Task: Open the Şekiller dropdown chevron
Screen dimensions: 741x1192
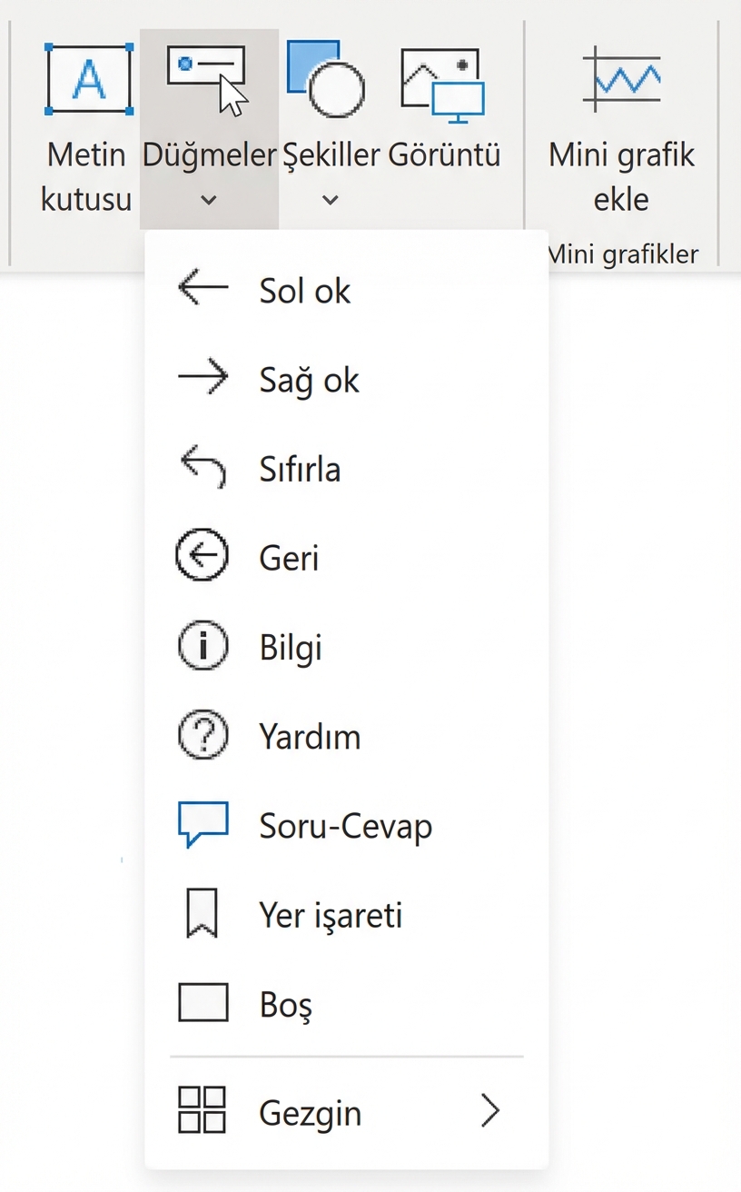Action: [330, 200]
